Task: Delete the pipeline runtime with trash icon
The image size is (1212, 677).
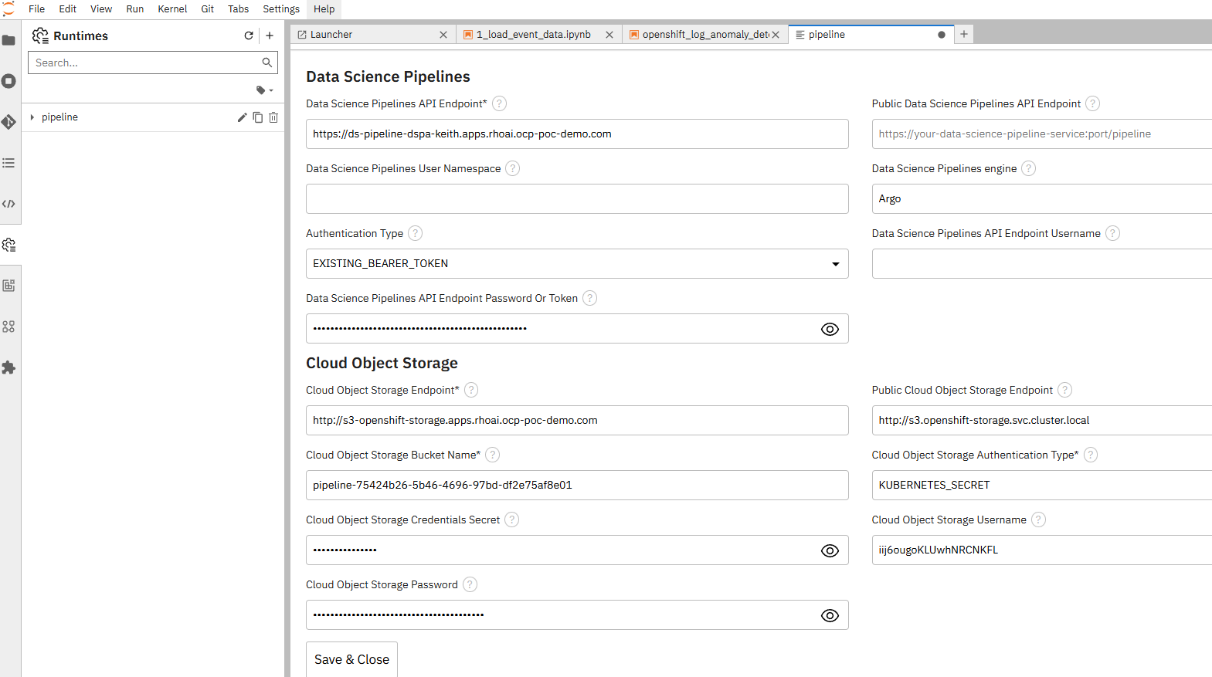Action: [273, 117]
